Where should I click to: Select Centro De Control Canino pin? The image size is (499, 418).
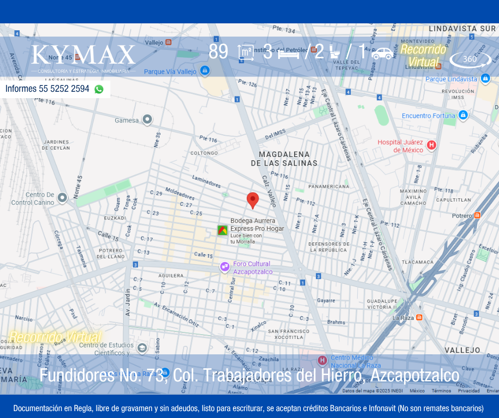coord(62,198)
